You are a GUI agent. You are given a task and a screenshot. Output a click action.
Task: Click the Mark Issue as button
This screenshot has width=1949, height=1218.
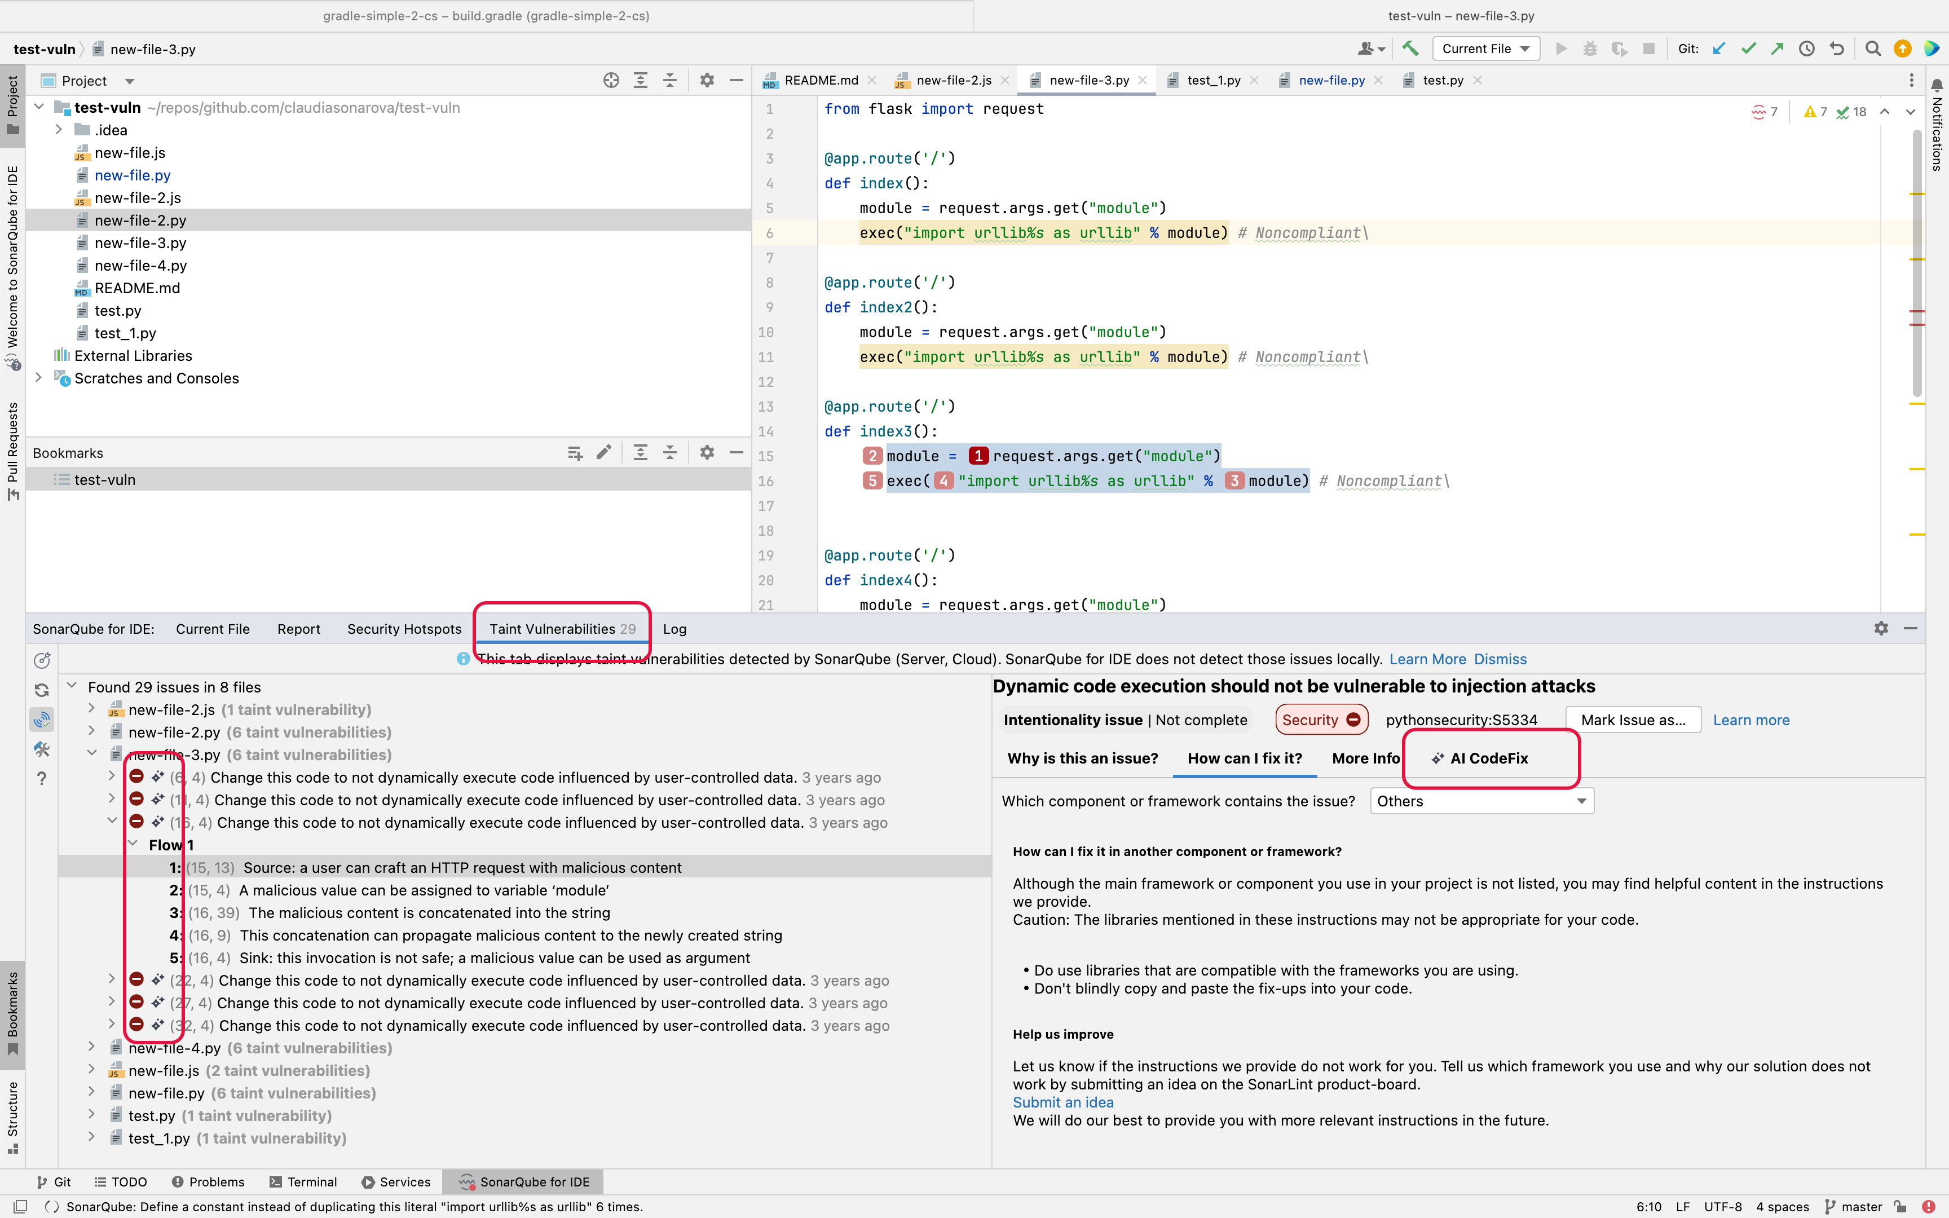pyautogui.click(x=1633, y=720)
